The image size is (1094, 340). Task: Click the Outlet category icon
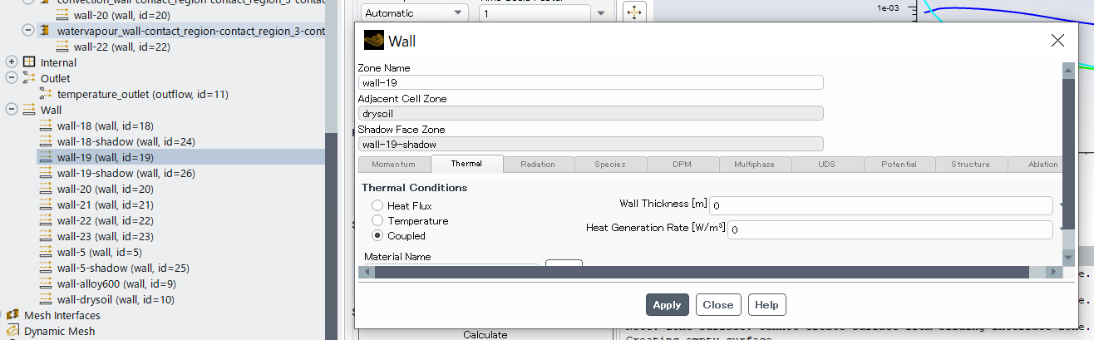(x=29, y=78)
